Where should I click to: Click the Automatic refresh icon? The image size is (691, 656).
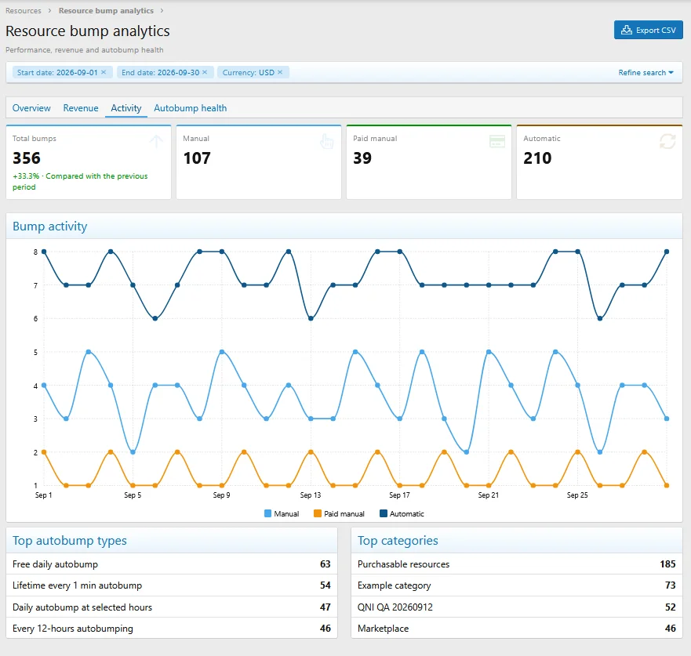[x=667, y=141]
